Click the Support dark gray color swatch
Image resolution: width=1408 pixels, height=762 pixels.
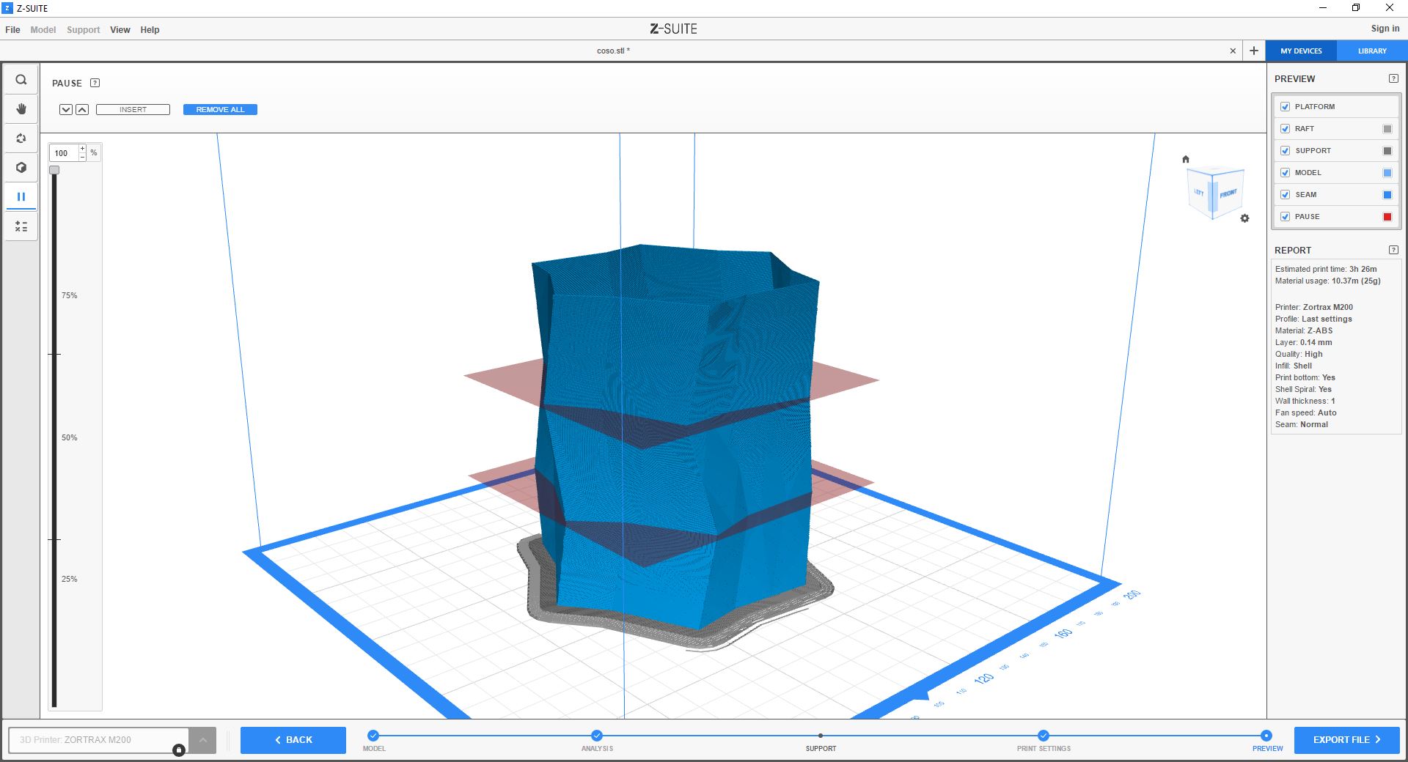coord(1387,151)
